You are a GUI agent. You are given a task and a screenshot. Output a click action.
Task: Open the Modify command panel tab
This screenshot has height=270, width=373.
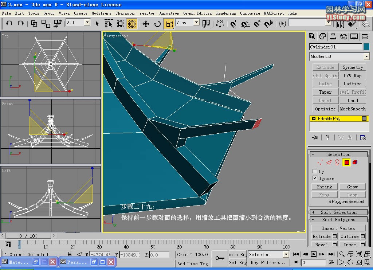click(x=322, y=36)
